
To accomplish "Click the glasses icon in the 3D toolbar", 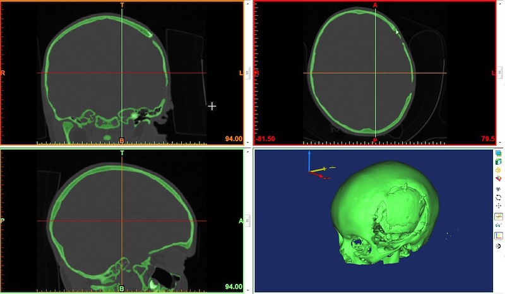I will coord(499,225).
